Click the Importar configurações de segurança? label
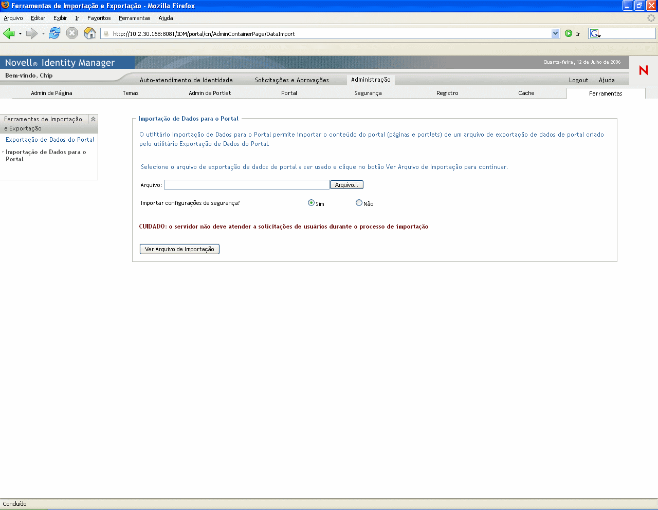658x510 pixels. click(190, 203)
